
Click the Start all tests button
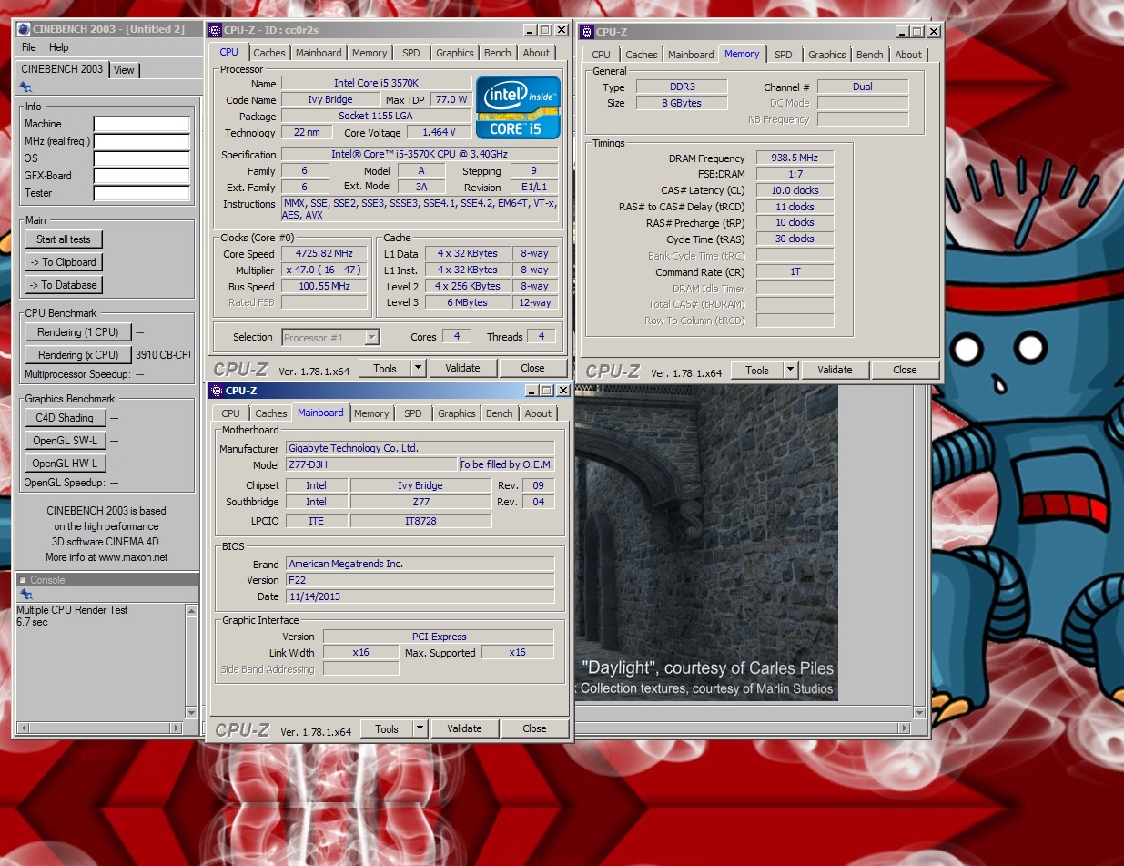coord(64,239)
